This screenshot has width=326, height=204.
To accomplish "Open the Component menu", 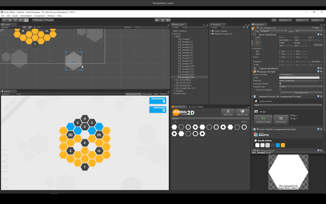I will (x=39, y=16).
